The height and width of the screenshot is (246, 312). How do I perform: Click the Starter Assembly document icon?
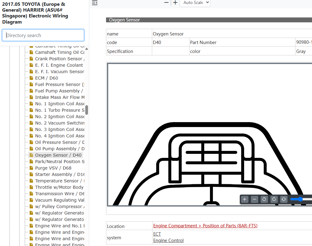(31, 174)
